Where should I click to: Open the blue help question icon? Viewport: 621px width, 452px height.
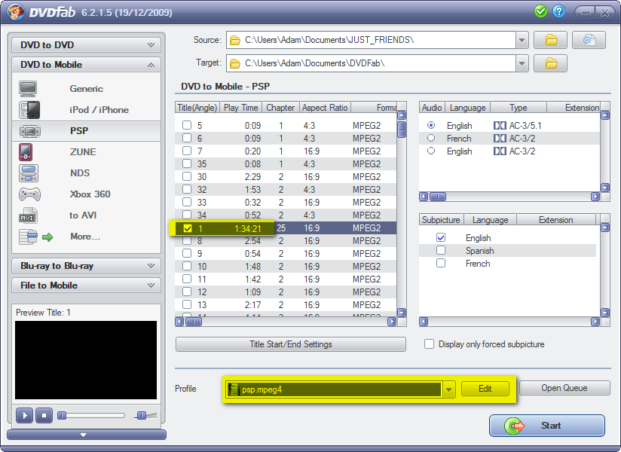(x=558, y=11)
